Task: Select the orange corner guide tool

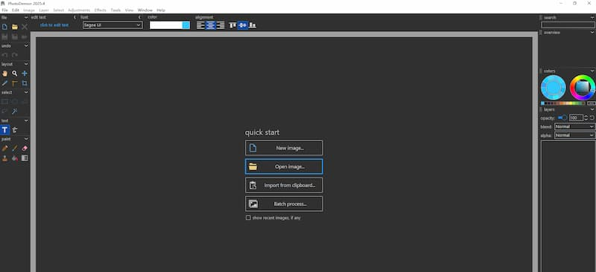Action: (14, 83)
